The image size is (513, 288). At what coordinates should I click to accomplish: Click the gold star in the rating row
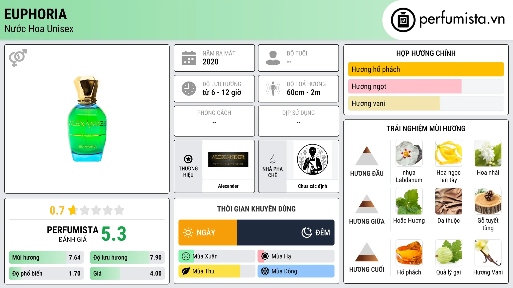[x=73, y=210]
